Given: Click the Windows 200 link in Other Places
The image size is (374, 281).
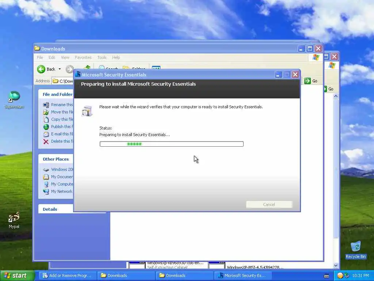Looking at the screenshot, I should coord(62,169).
